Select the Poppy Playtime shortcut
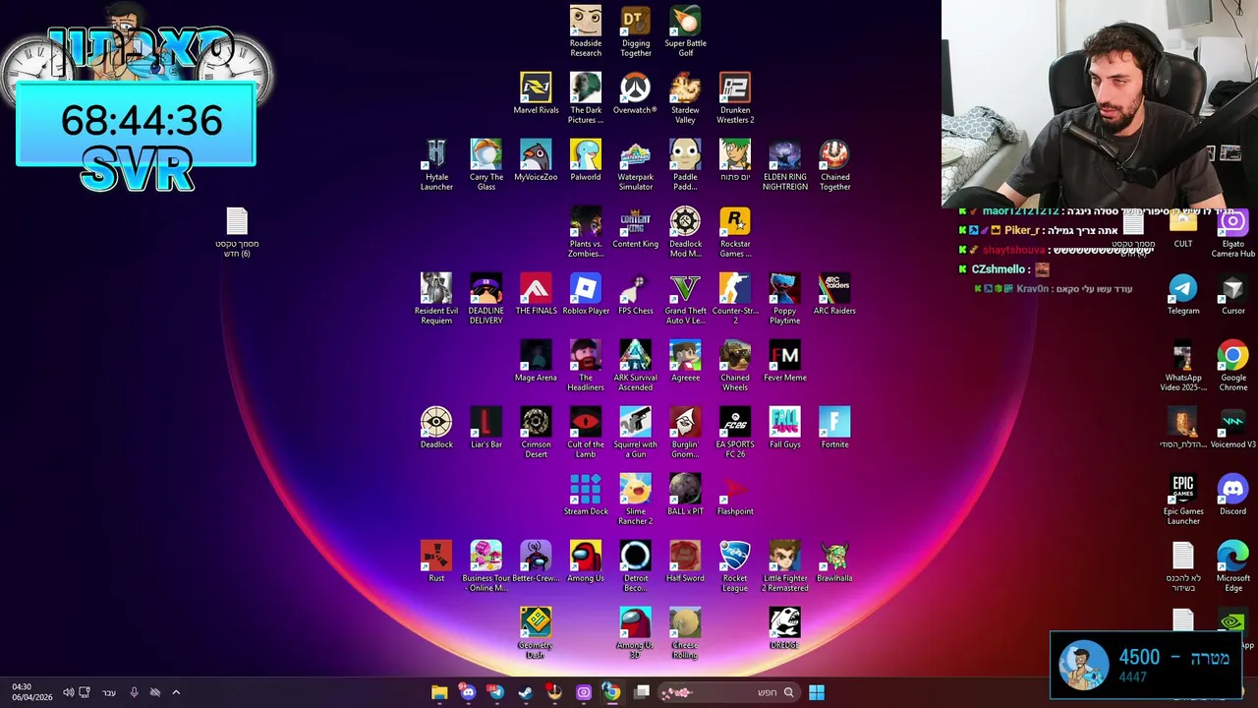This screenshot has height=708, width=1258. point(785,298)
